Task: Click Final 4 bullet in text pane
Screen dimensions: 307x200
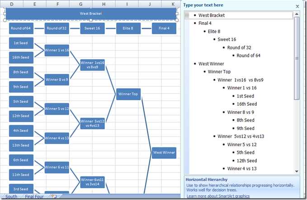Action: pos(205,23)
